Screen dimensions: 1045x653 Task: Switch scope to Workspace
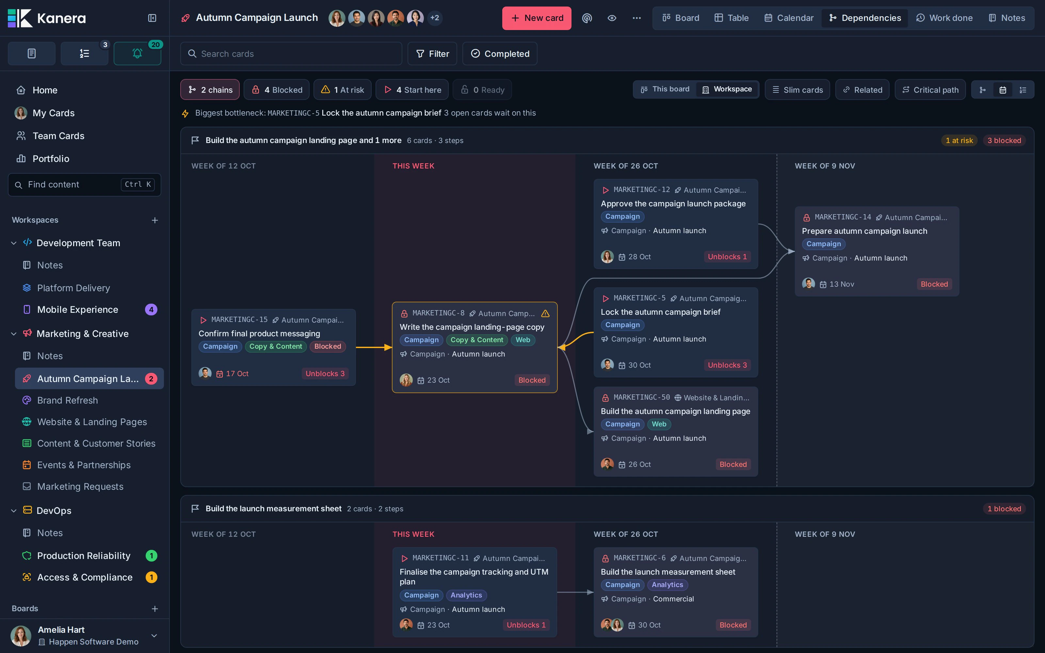point(727,89)
